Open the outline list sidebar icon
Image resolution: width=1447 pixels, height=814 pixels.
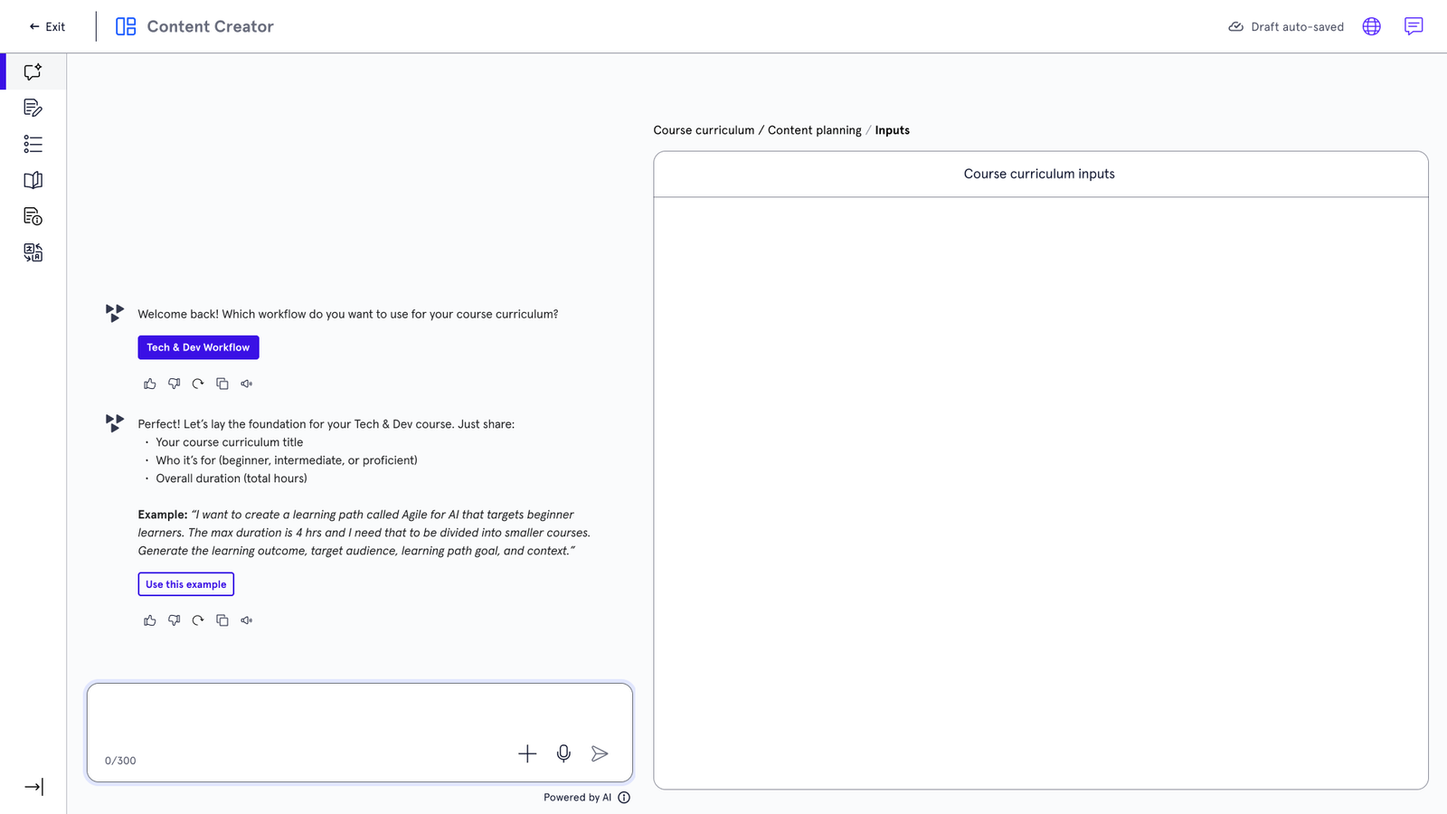33,144
